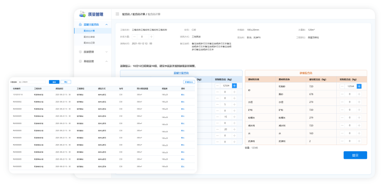
Task: Click the plus beside value 5 in concrete table
Action: [234, 104]
